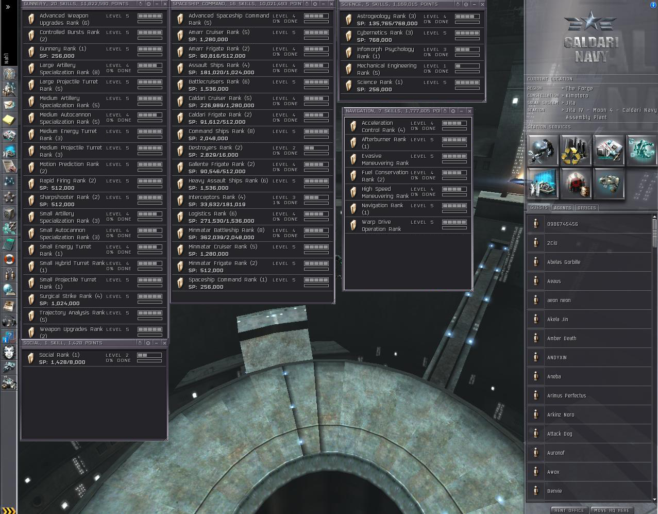
Task: Select 'Astrogeology Rank (3)' skill
Action: 412,20
